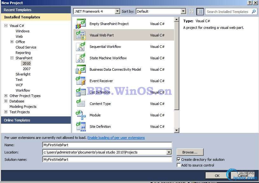Click the State Machine Workflow template icon
259x183 pixels.
pyautogui.click(x=81, y=58)
